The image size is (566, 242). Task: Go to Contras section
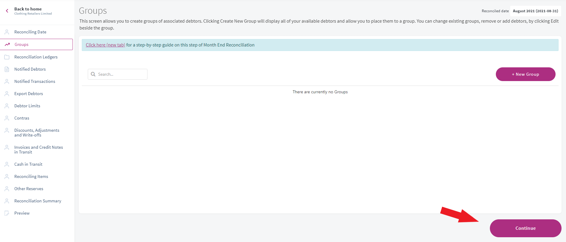pyautogui.click(x=22, y=118)
